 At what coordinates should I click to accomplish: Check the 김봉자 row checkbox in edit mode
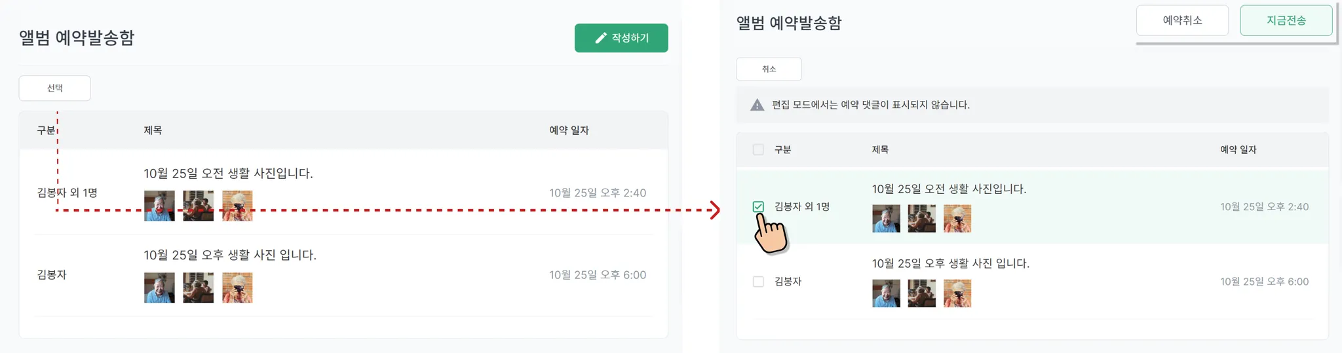click(758, 282)
